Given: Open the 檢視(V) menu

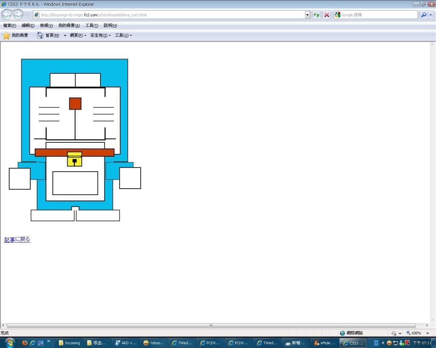Looking at the screenshot, I should [46, 25].
